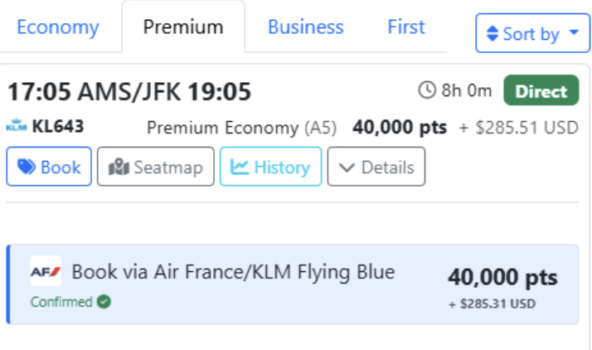The image size is (592, 350).
Task: Click the KLM airline logo
Action: tap(17, 127)
